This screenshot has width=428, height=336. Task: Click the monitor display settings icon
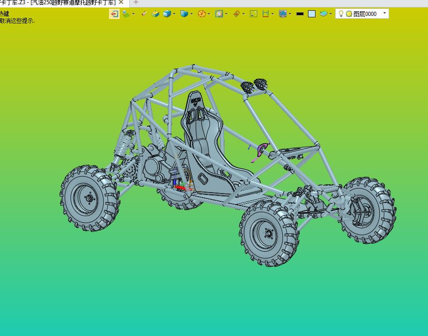[x=283, y=14]
